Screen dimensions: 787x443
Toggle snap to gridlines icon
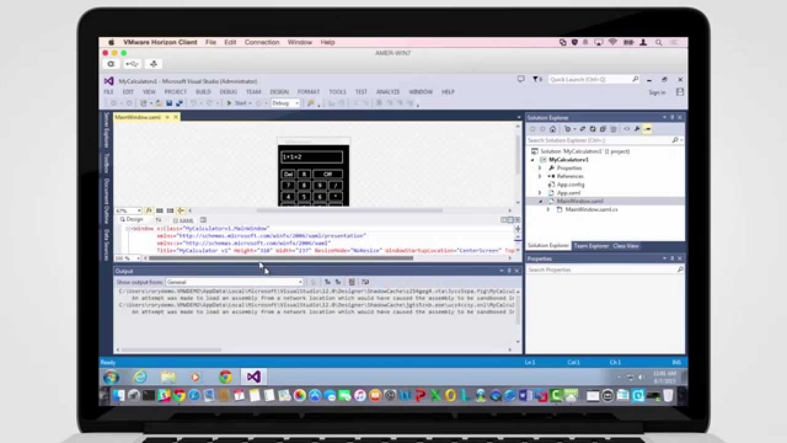[170, 210]
